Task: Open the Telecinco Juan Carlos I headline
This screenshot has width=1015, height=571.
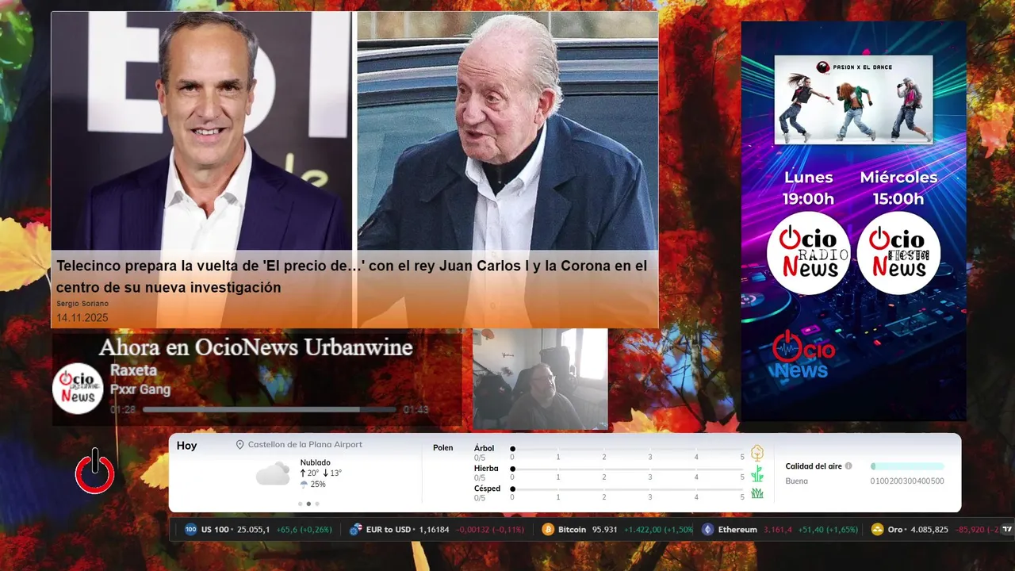Action: pos(351,277)
